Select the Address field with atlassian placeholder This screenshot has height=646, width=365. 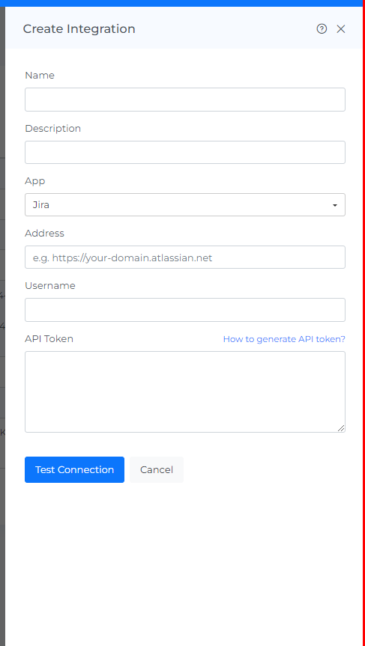(185, 258)
